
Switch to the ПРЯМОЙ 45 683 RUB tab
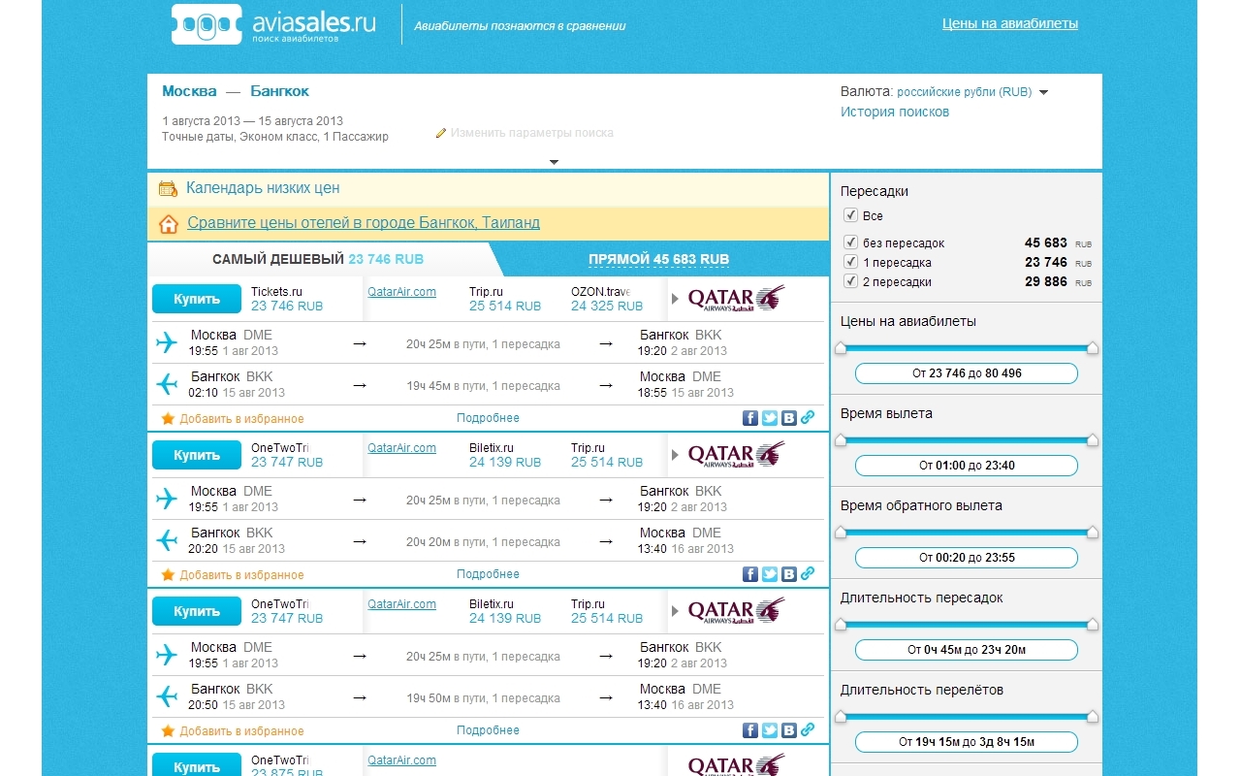coord(658,259)
